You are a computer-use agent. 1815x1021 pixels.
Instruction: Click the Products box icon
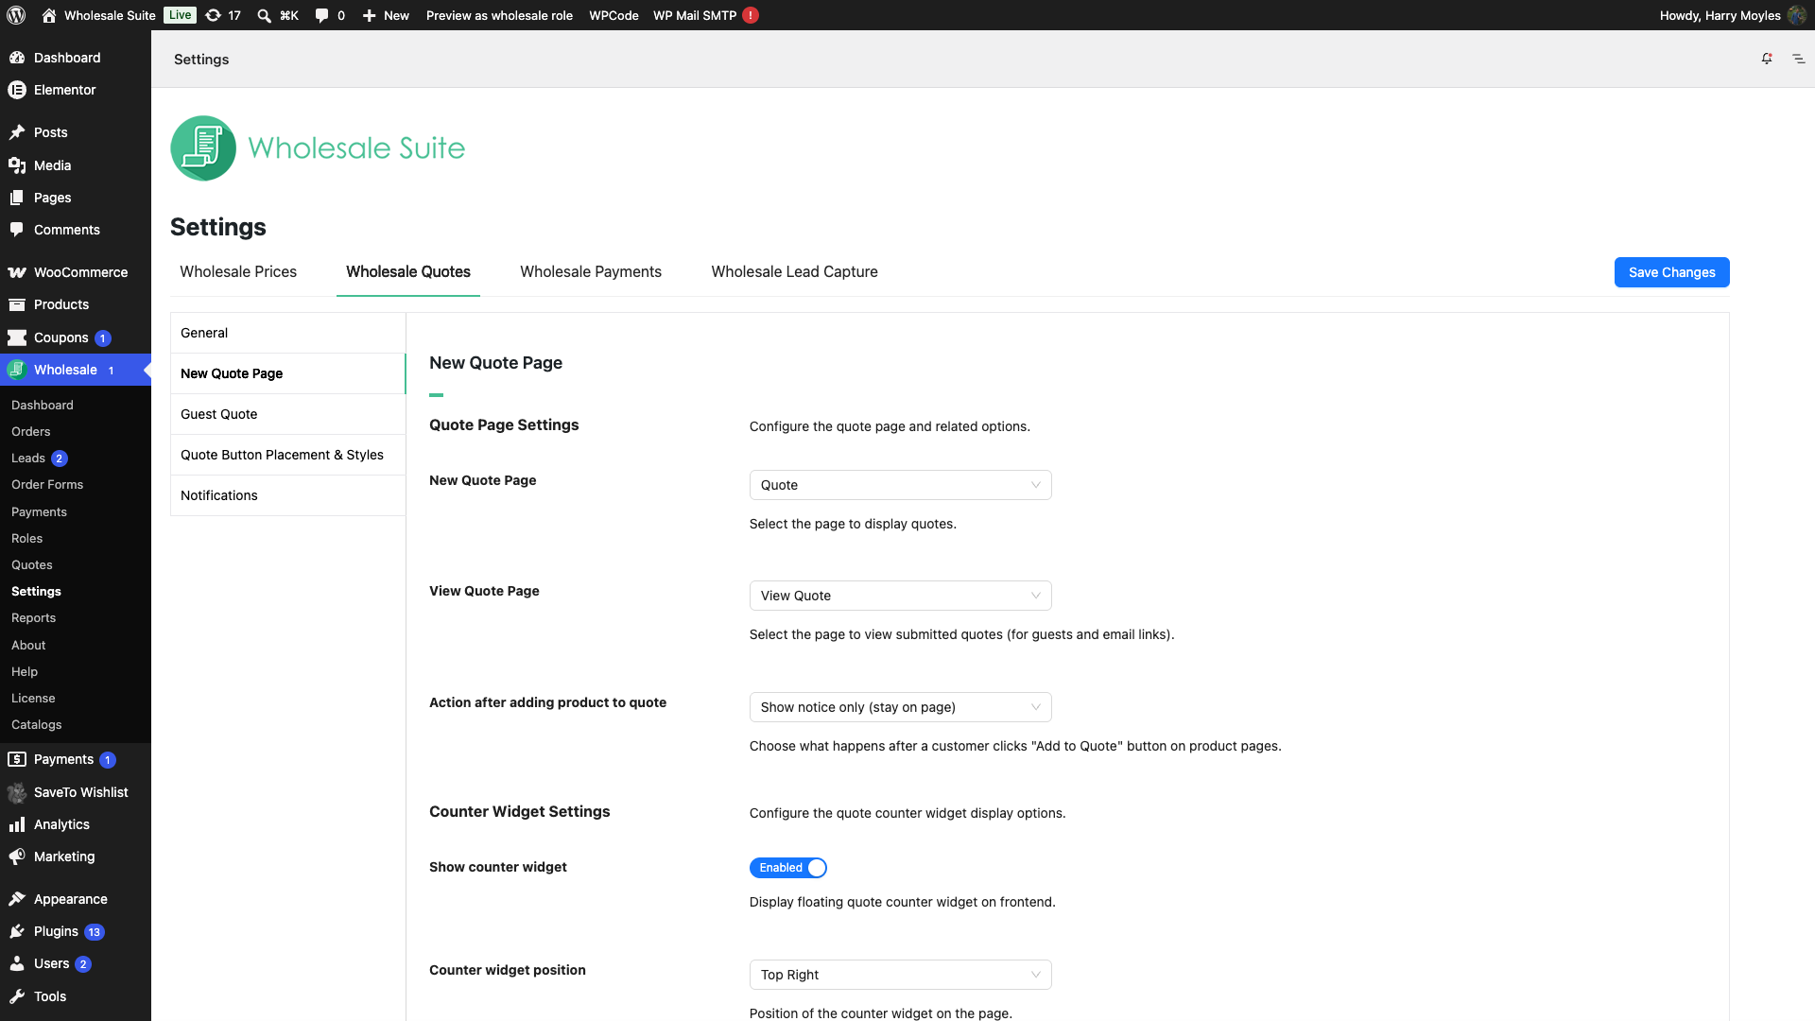[17, 304]
